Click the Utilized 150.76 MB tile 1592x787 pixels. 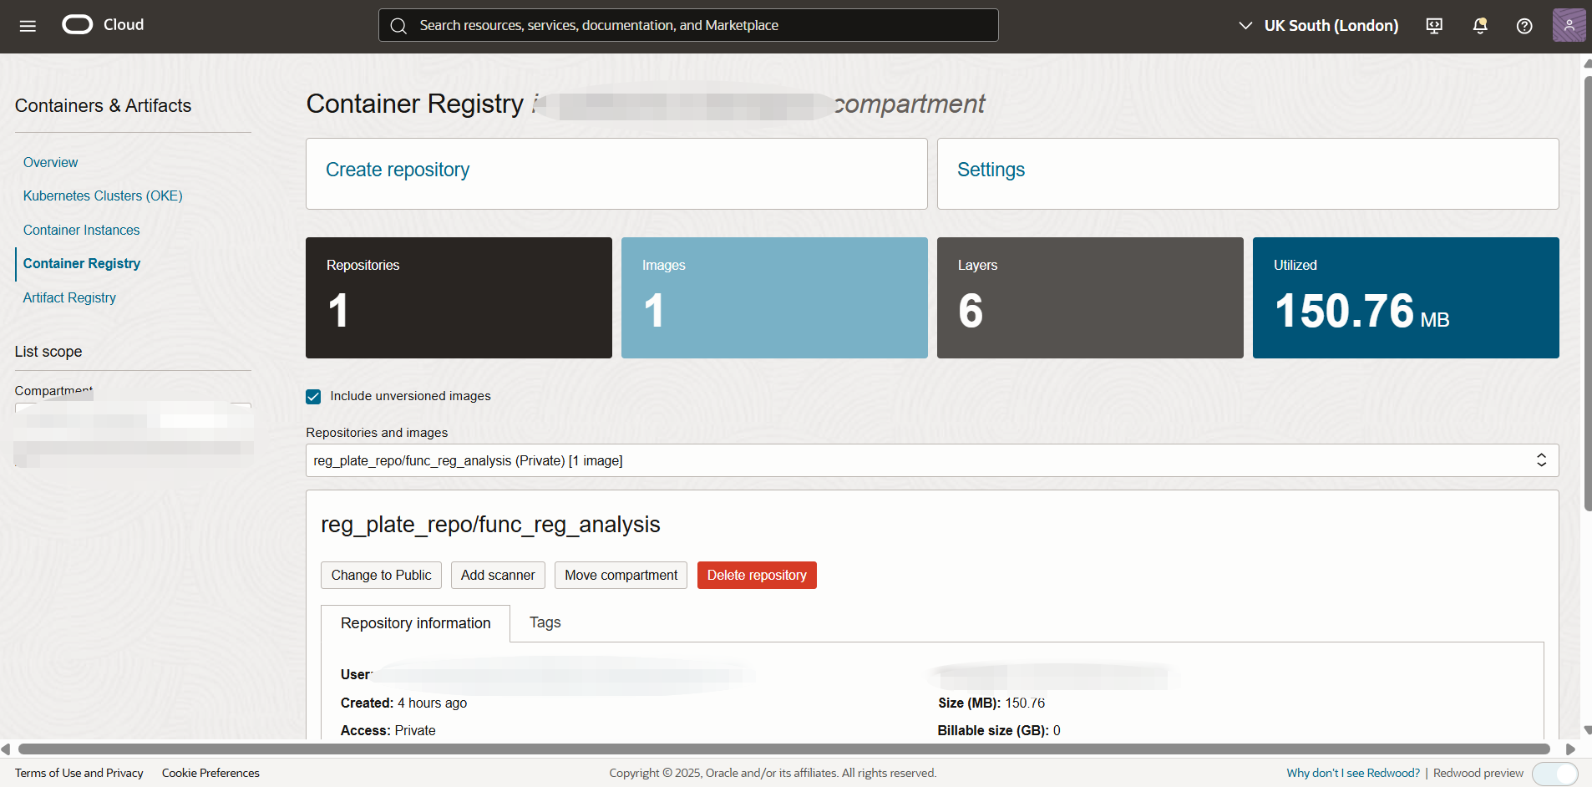tap(1406, 297)
